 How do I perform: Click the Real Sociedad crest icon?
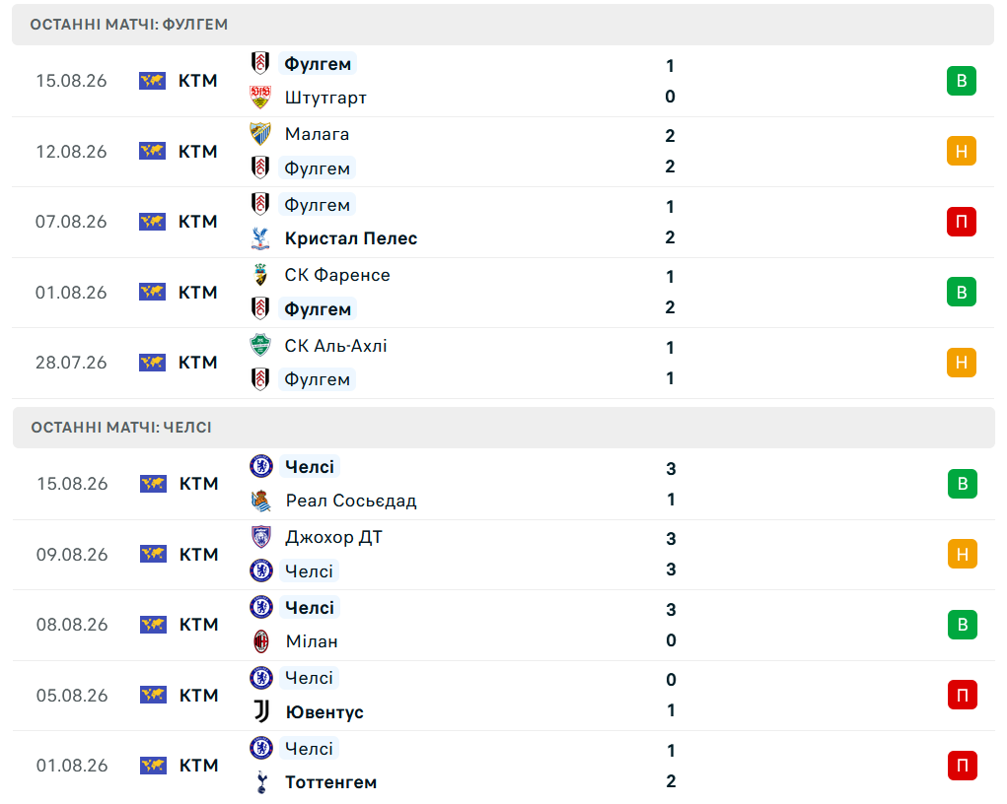coord(260,500)
